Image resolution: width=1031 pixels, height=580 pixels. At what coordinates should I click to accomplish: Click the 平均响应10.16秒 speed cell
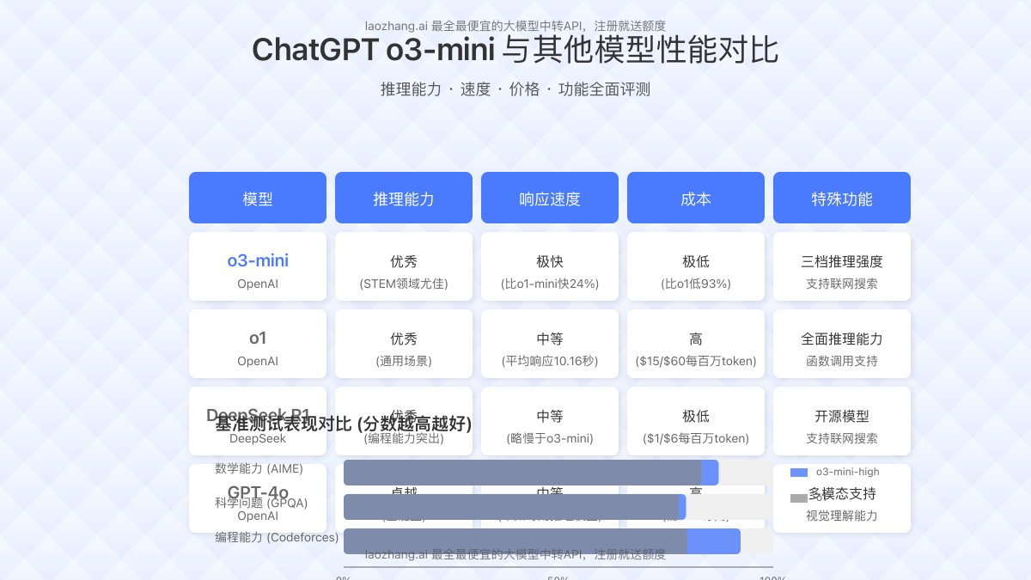coord(550,344)
